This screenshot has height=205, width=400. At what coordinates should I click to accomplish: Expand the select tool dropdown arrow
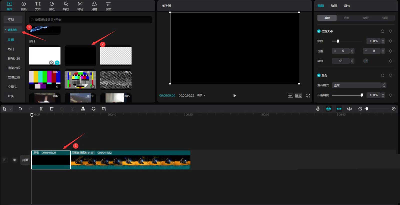tap(10, 109)
